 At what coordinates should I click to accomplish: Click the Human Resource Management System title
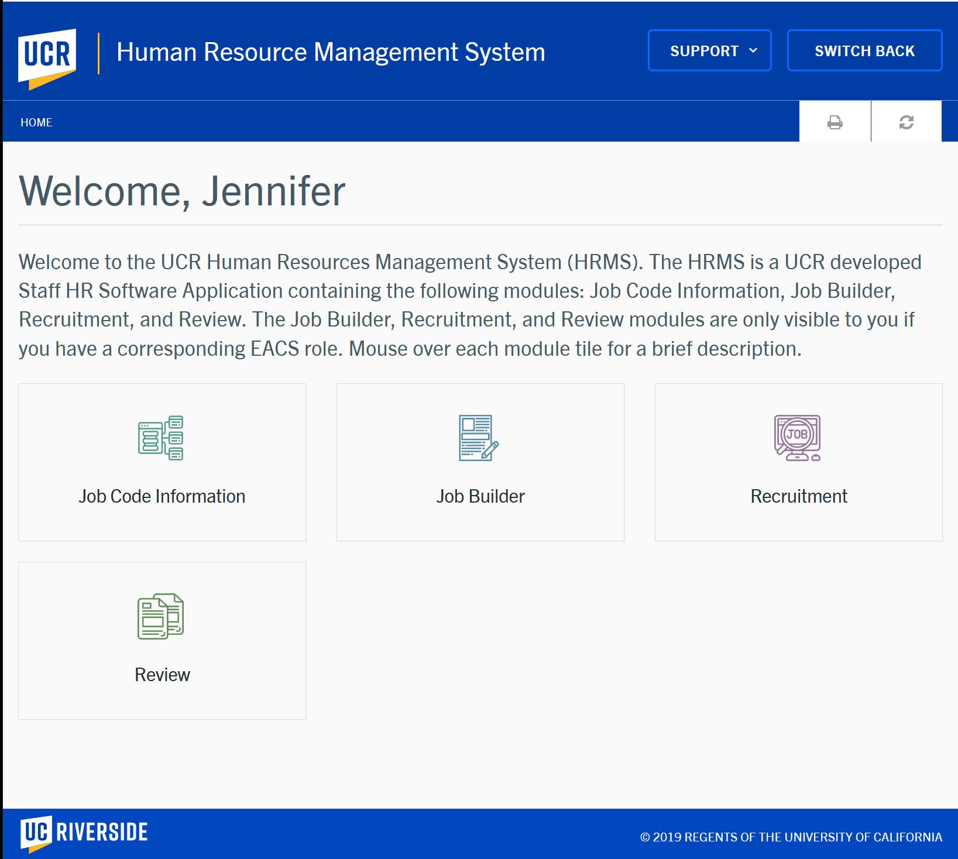[x=331, y=52]
